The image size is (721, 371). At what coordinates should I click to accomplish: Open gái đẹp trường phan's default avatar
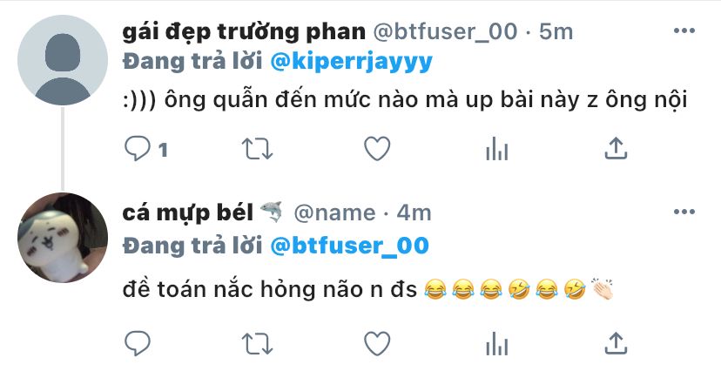[63, 60]
